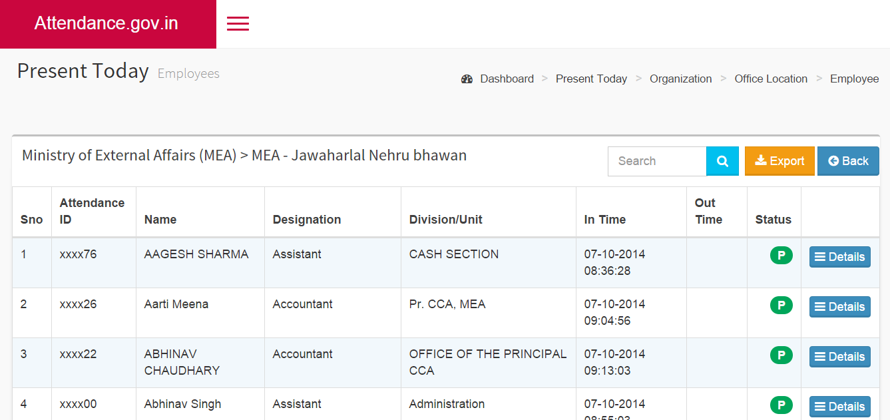Click green P status for Aarti Meena
890x420 pixels.
point(781,306)
